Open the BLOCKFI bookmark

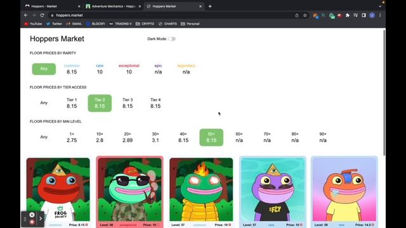(96, 24)
